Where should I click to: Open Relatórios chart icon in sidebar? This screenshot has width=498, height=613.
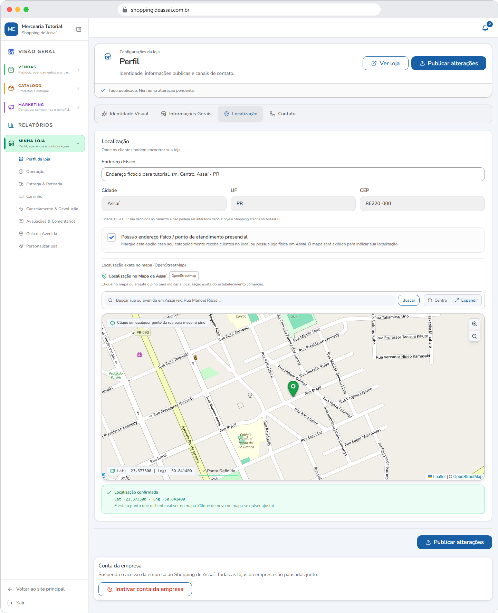click(11, 125)
